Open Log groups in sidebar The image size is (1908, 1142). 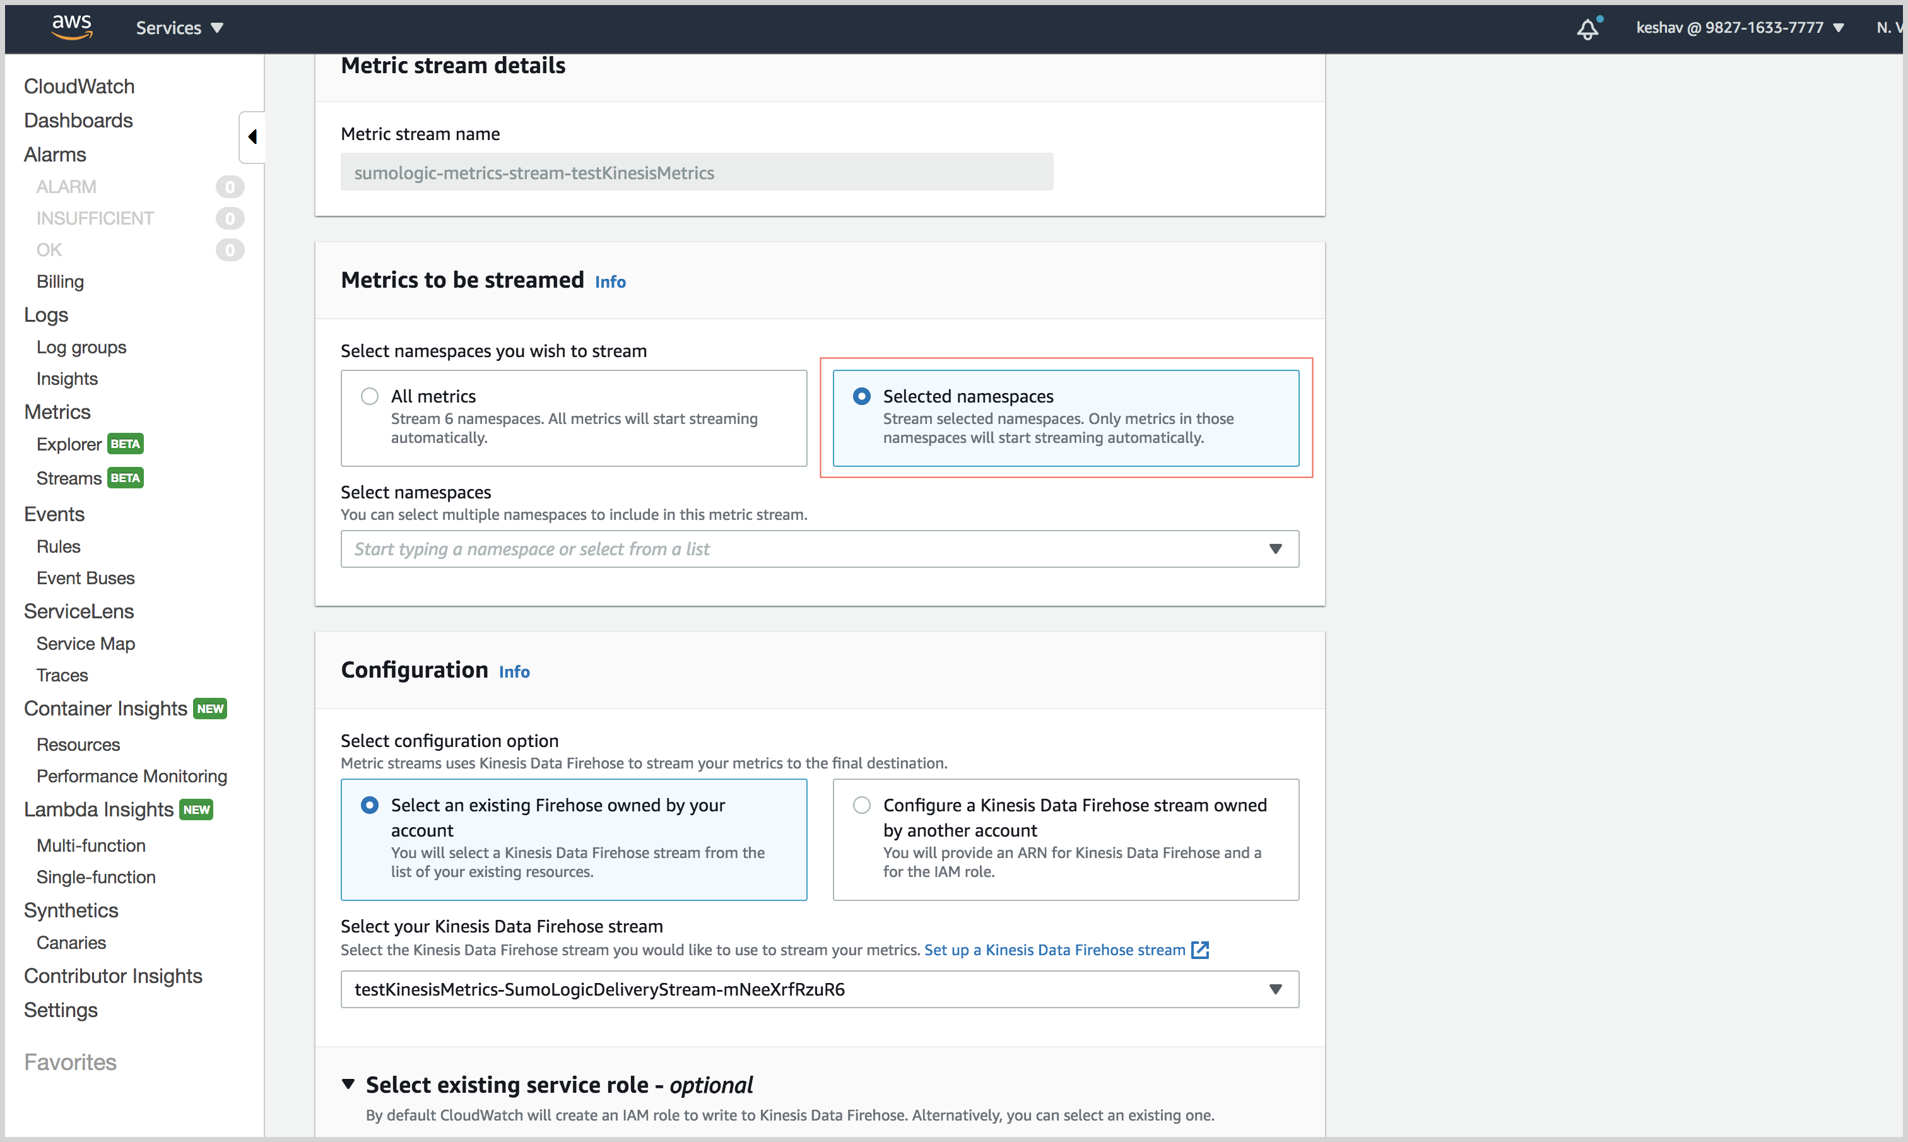coord(81,347)
